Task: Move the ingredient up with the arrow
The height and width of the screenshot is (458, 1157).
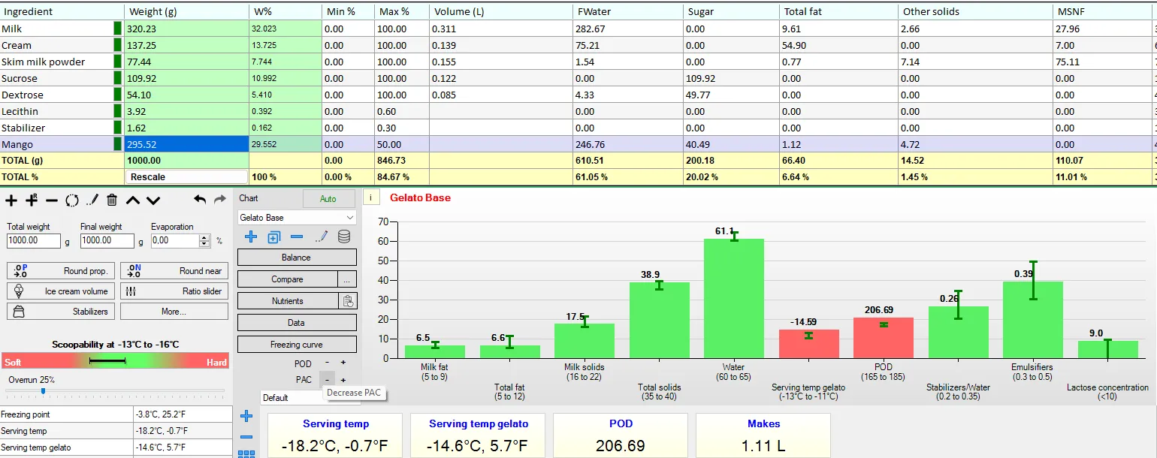Action: pyautogui.click(x=133, y=200)
